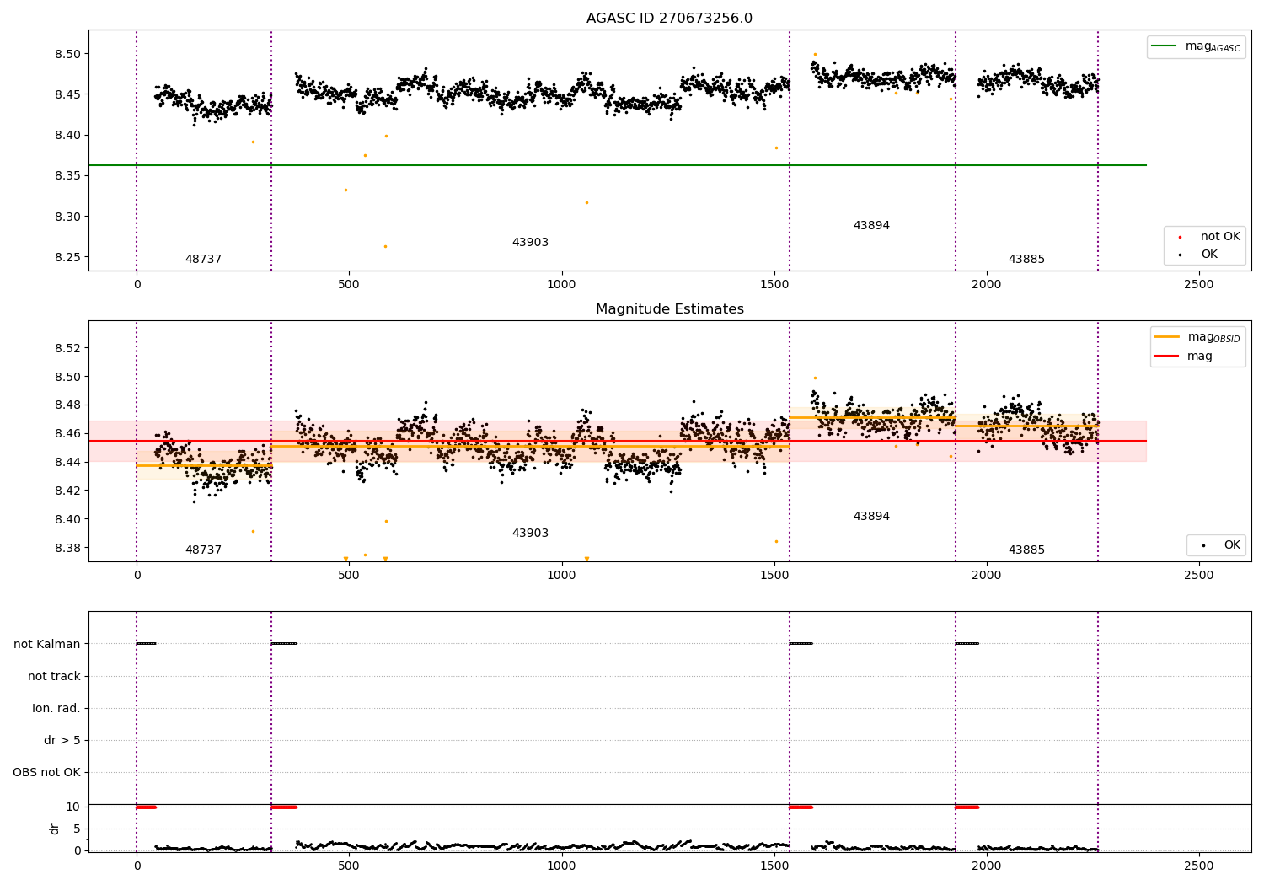Click the red mag line in middle plot

pos(617,441)
